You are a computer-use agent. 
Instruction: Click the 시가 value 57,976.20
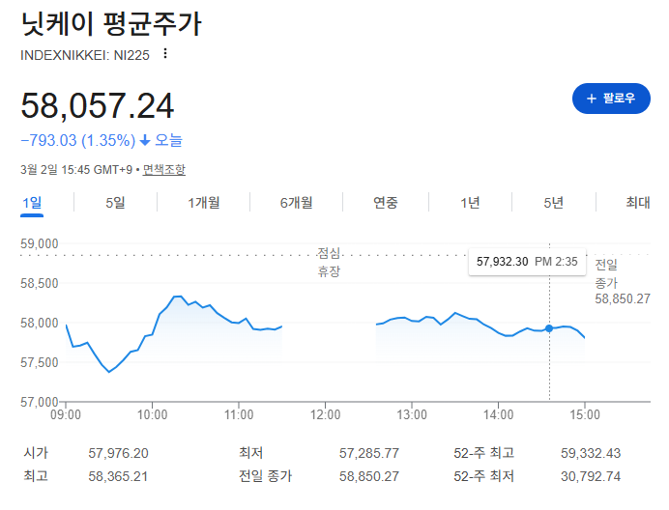point(118,453)
